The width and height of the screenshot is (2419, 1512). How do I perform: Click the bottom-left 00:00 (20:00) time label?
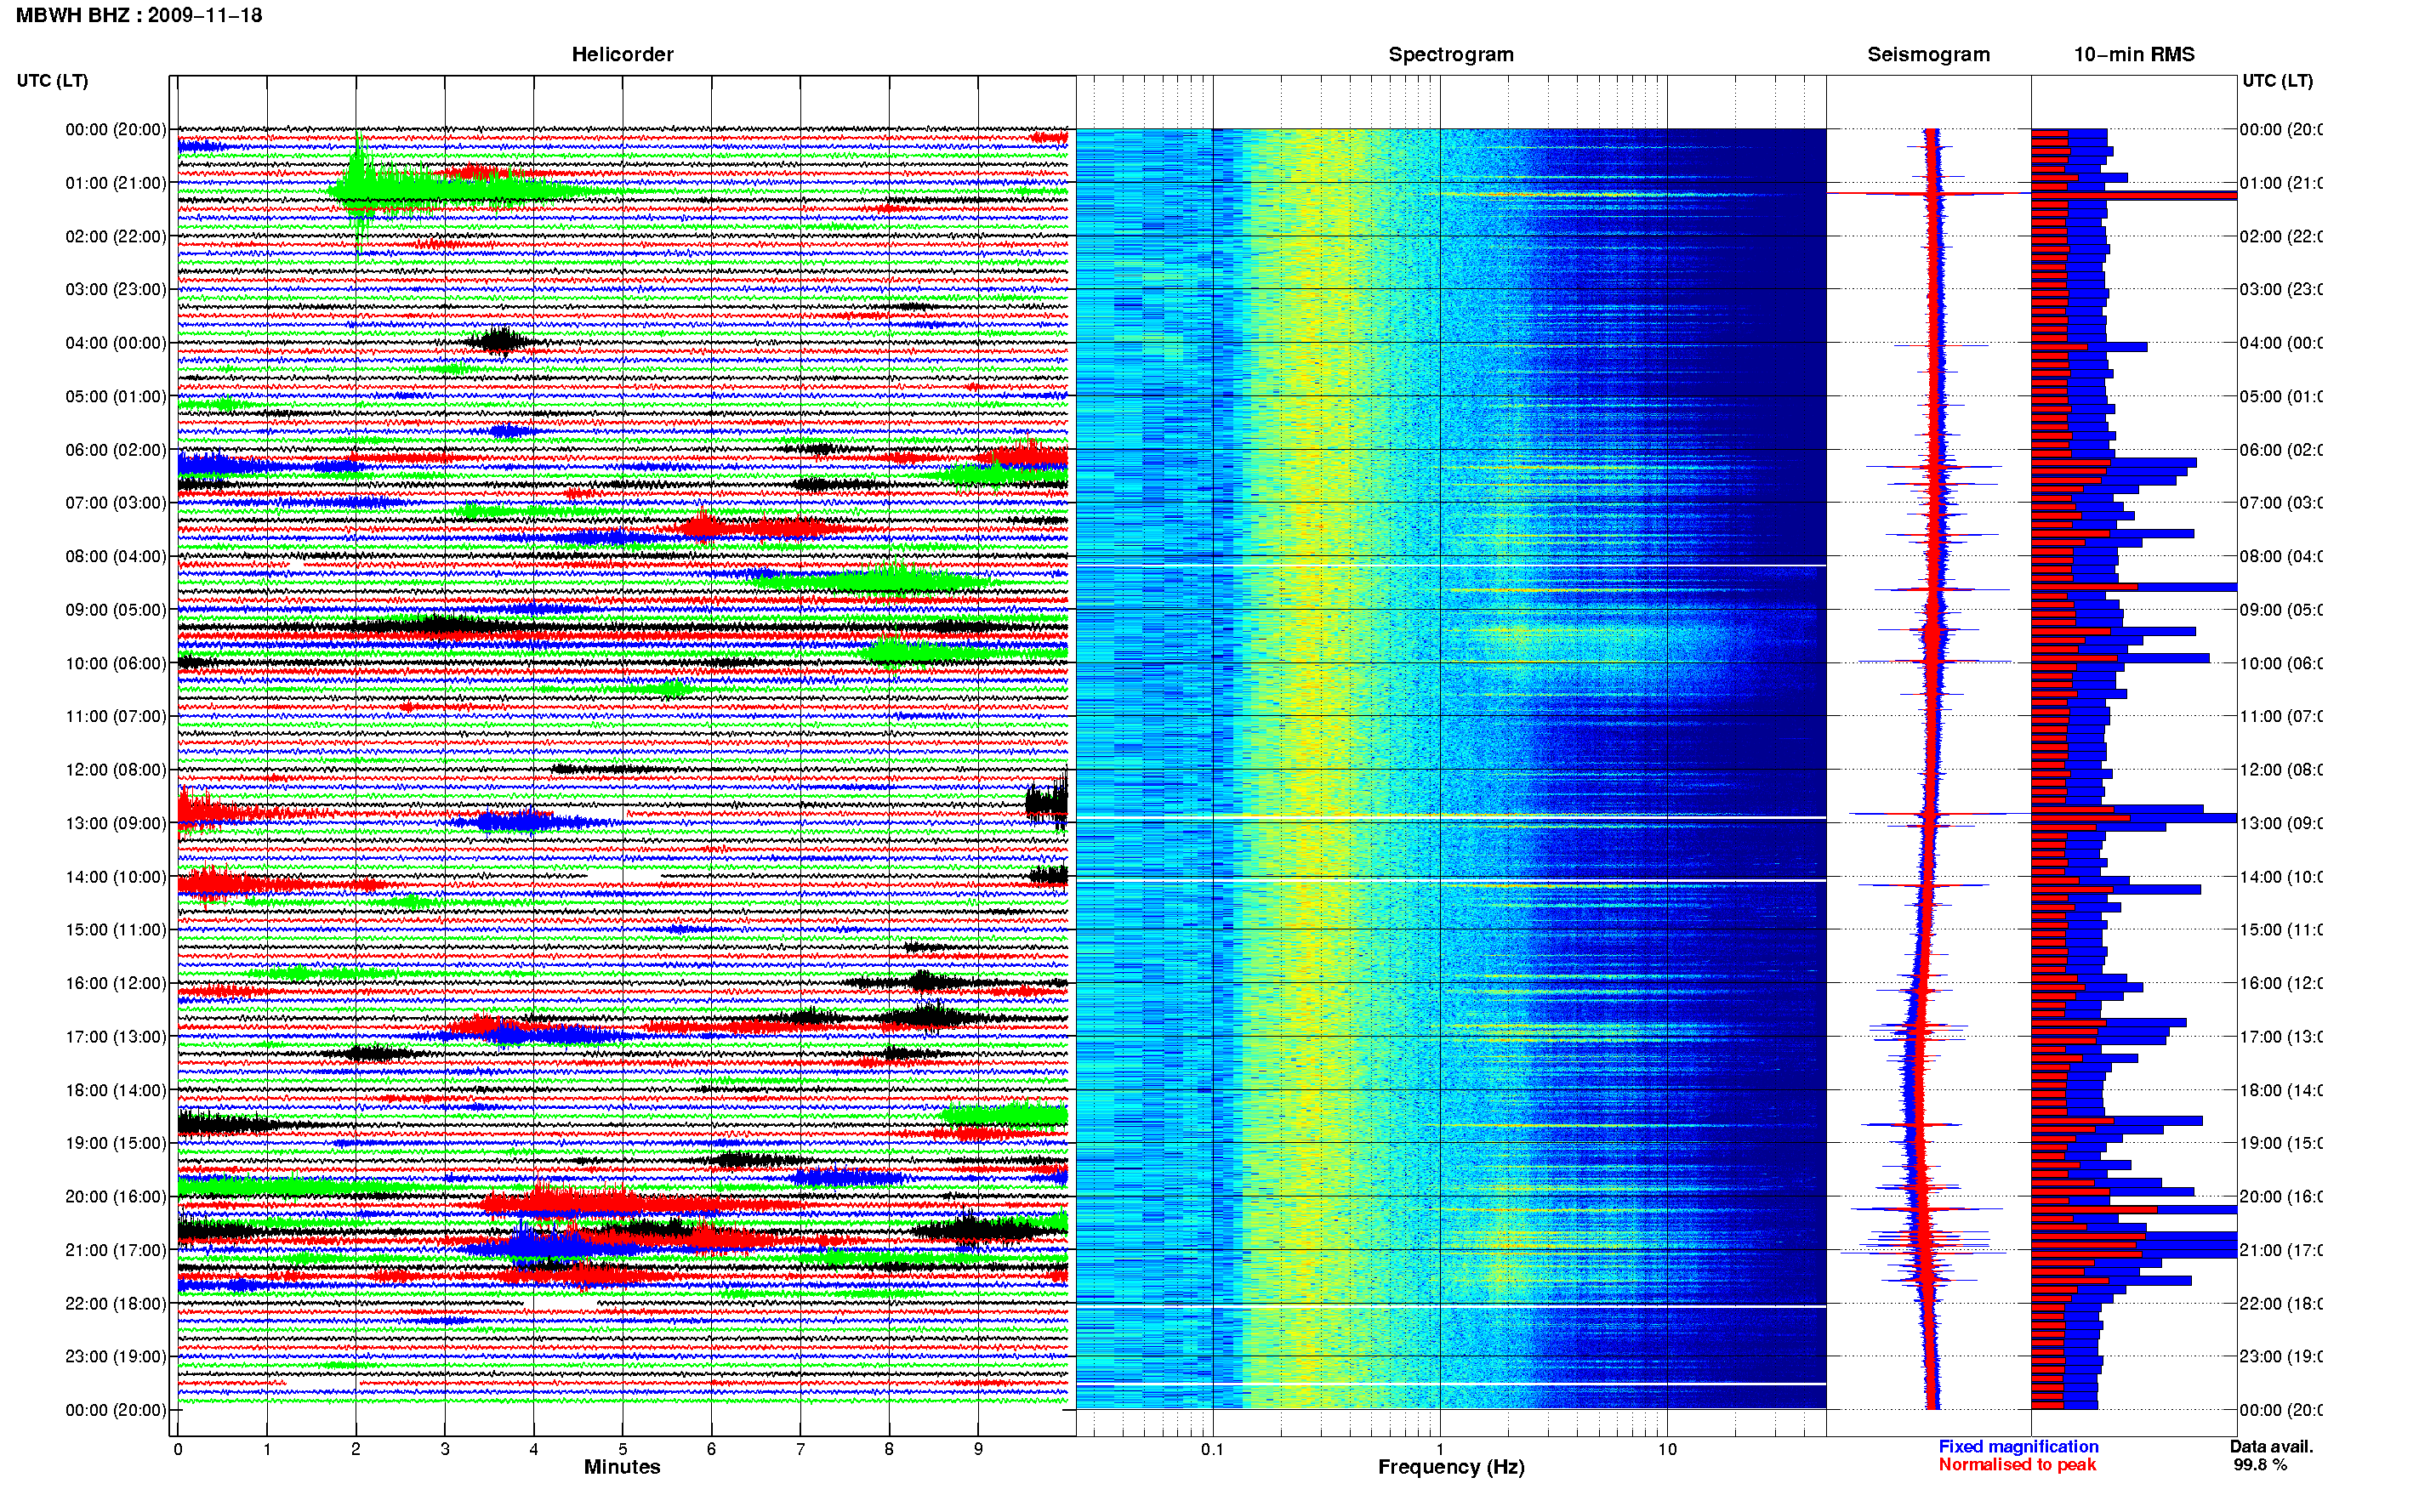coord(116,1410)
